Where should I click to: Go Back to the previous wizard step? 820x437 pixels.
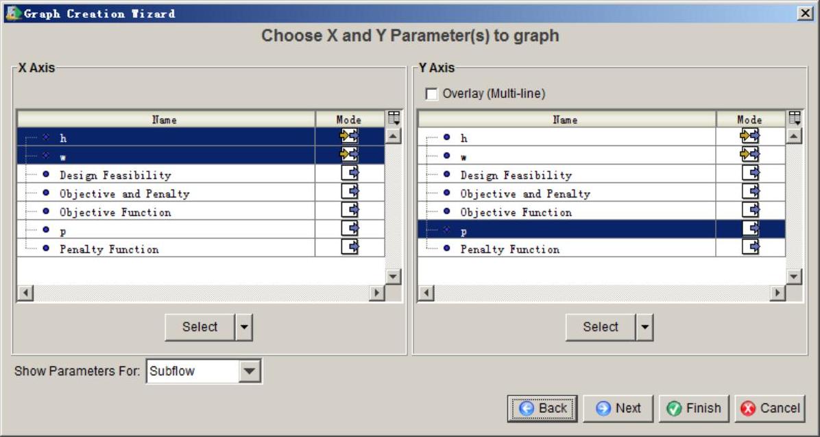pos(542,408)
